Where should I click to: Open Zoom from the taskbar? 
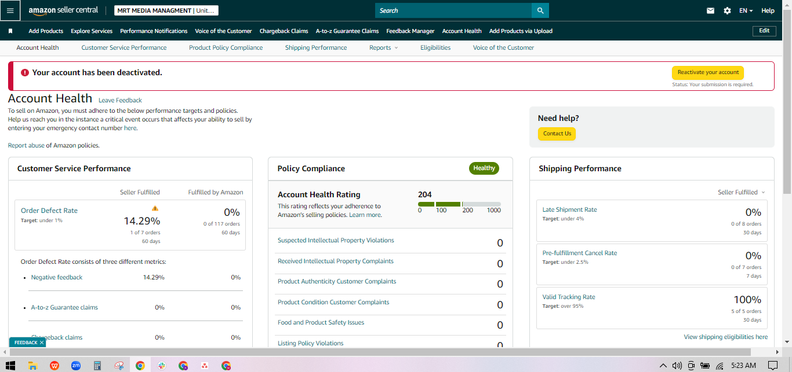(75, 366)
